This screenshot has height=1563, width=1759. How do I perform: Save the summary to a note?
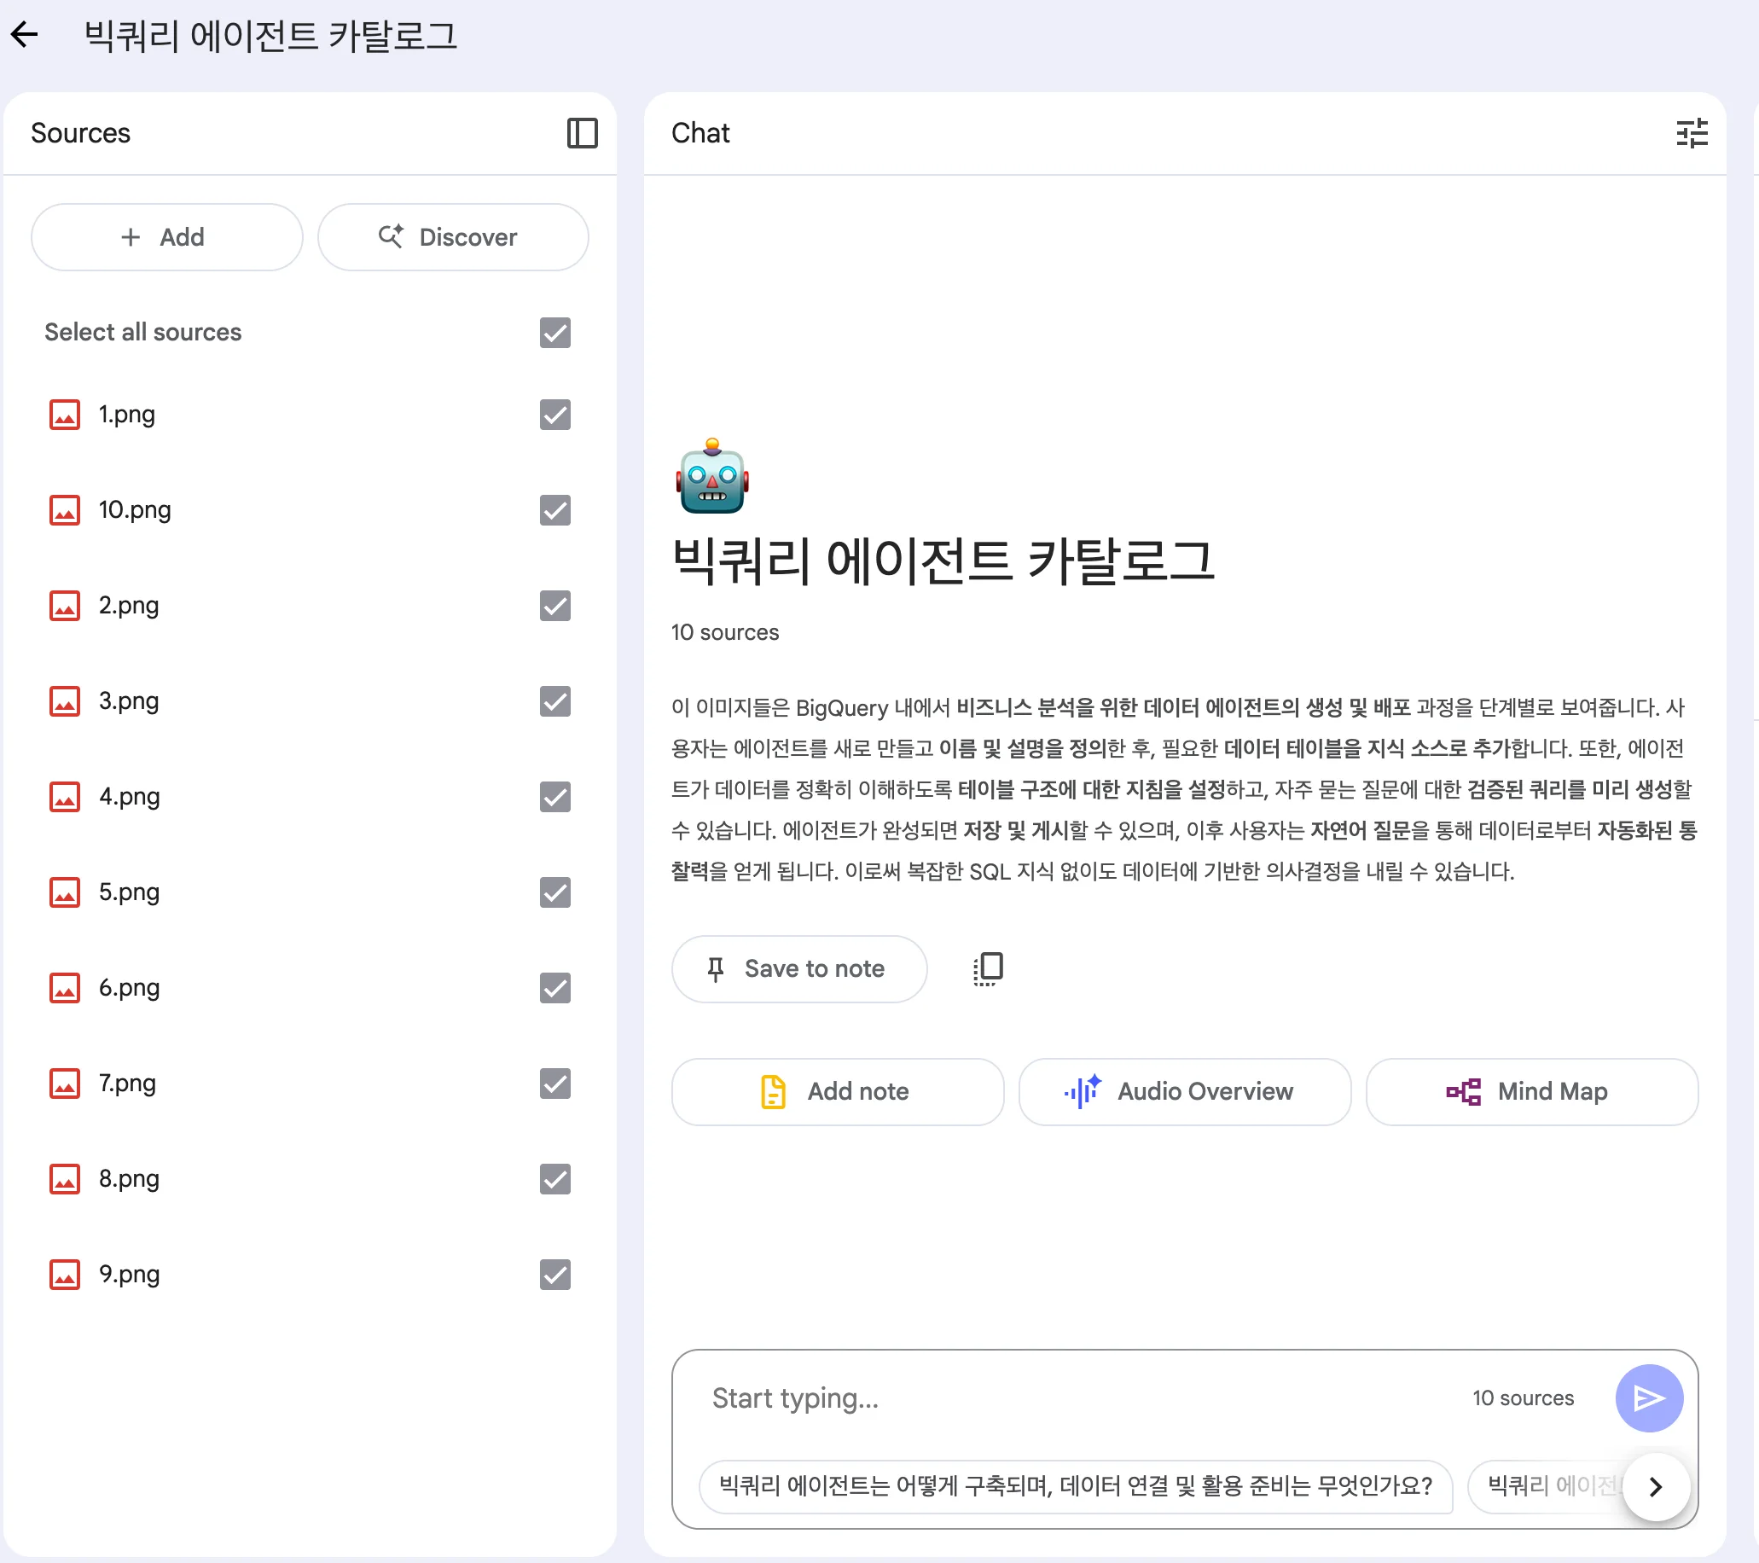click(798, 969)
